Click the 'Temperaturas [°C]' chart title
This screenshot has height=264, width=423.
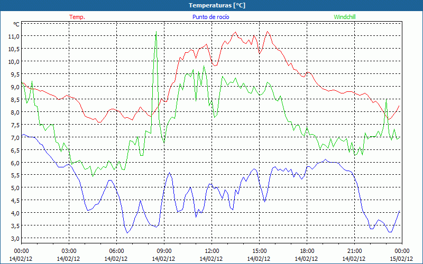pyautogui.click(x=217, y=5)
